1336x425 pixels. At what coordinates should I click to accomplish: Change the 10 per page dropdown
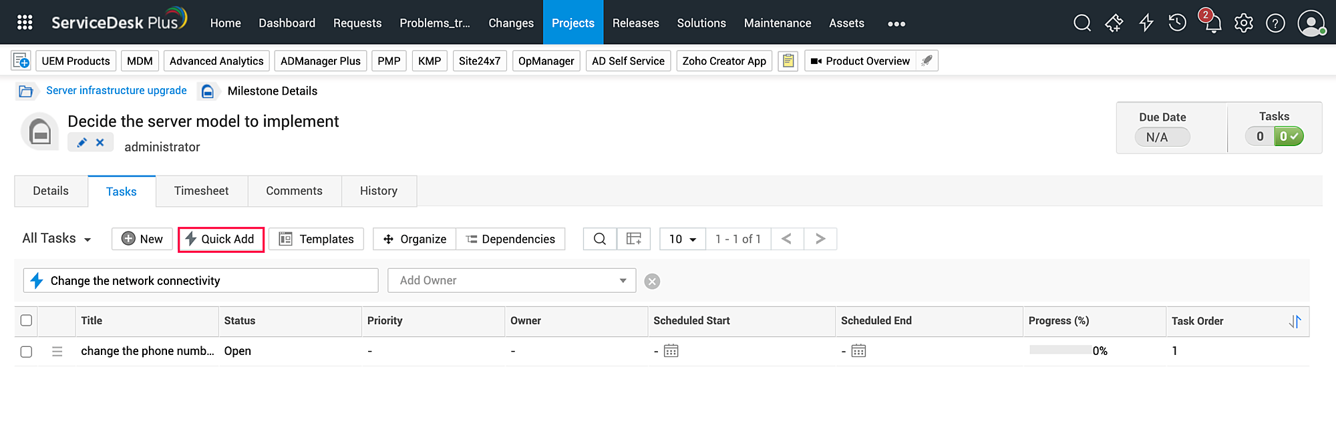(x=682, y=239)
